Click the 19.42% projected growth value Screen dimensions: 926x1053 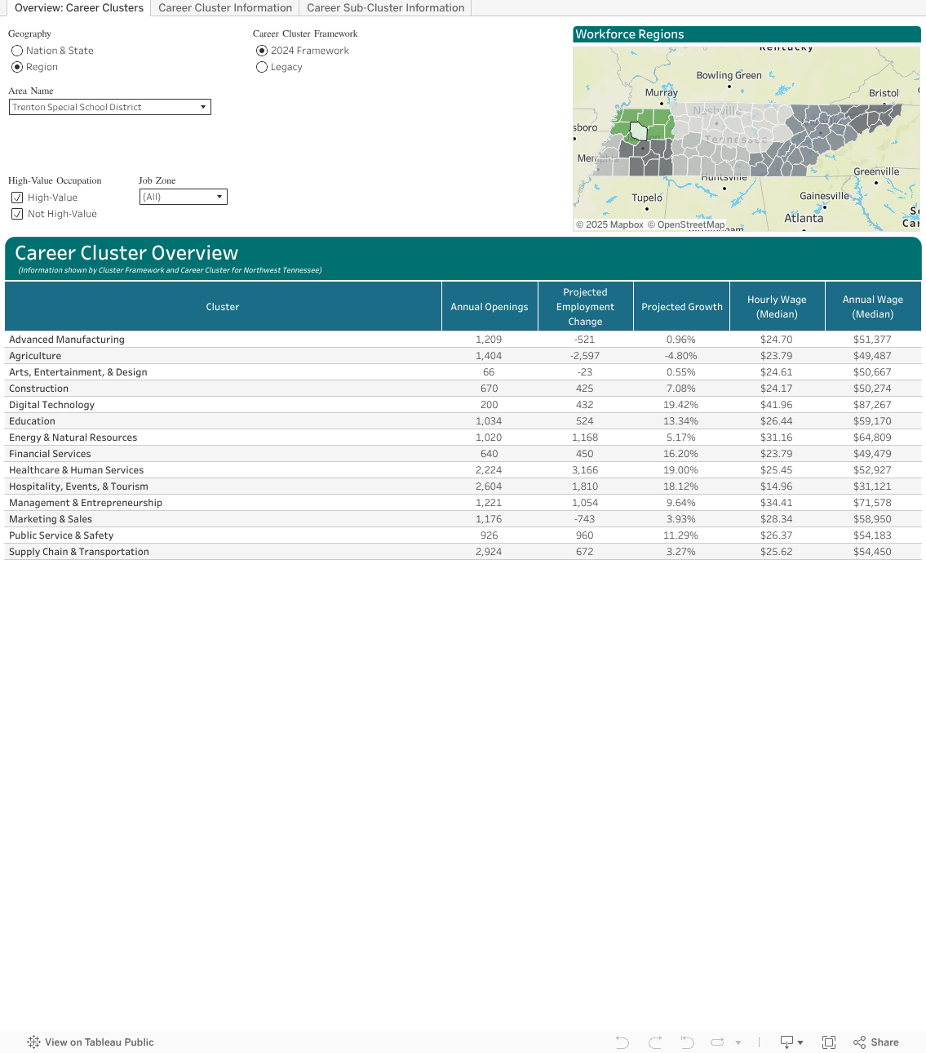point(680,405)
